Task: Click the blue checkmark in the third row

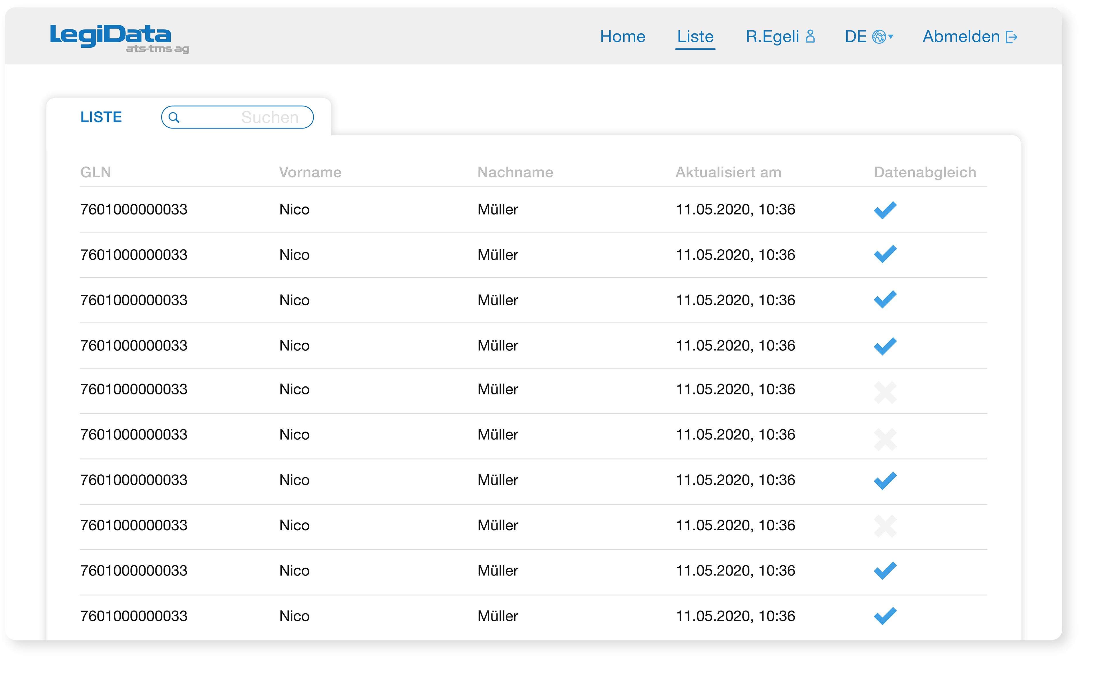Action: pos(885,299)
